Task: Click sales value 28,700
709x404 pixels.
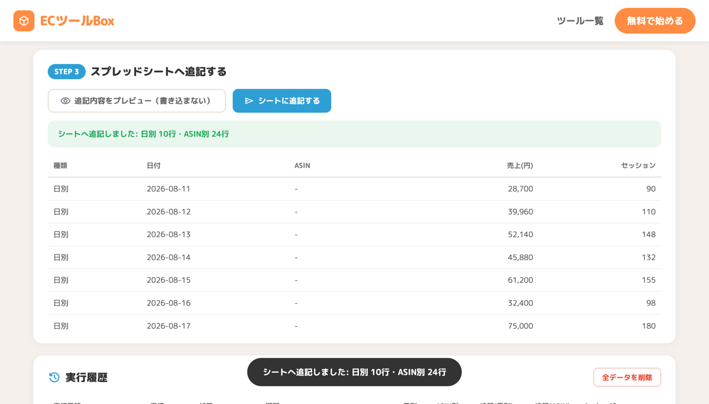Action: click(x=520, y=189)
